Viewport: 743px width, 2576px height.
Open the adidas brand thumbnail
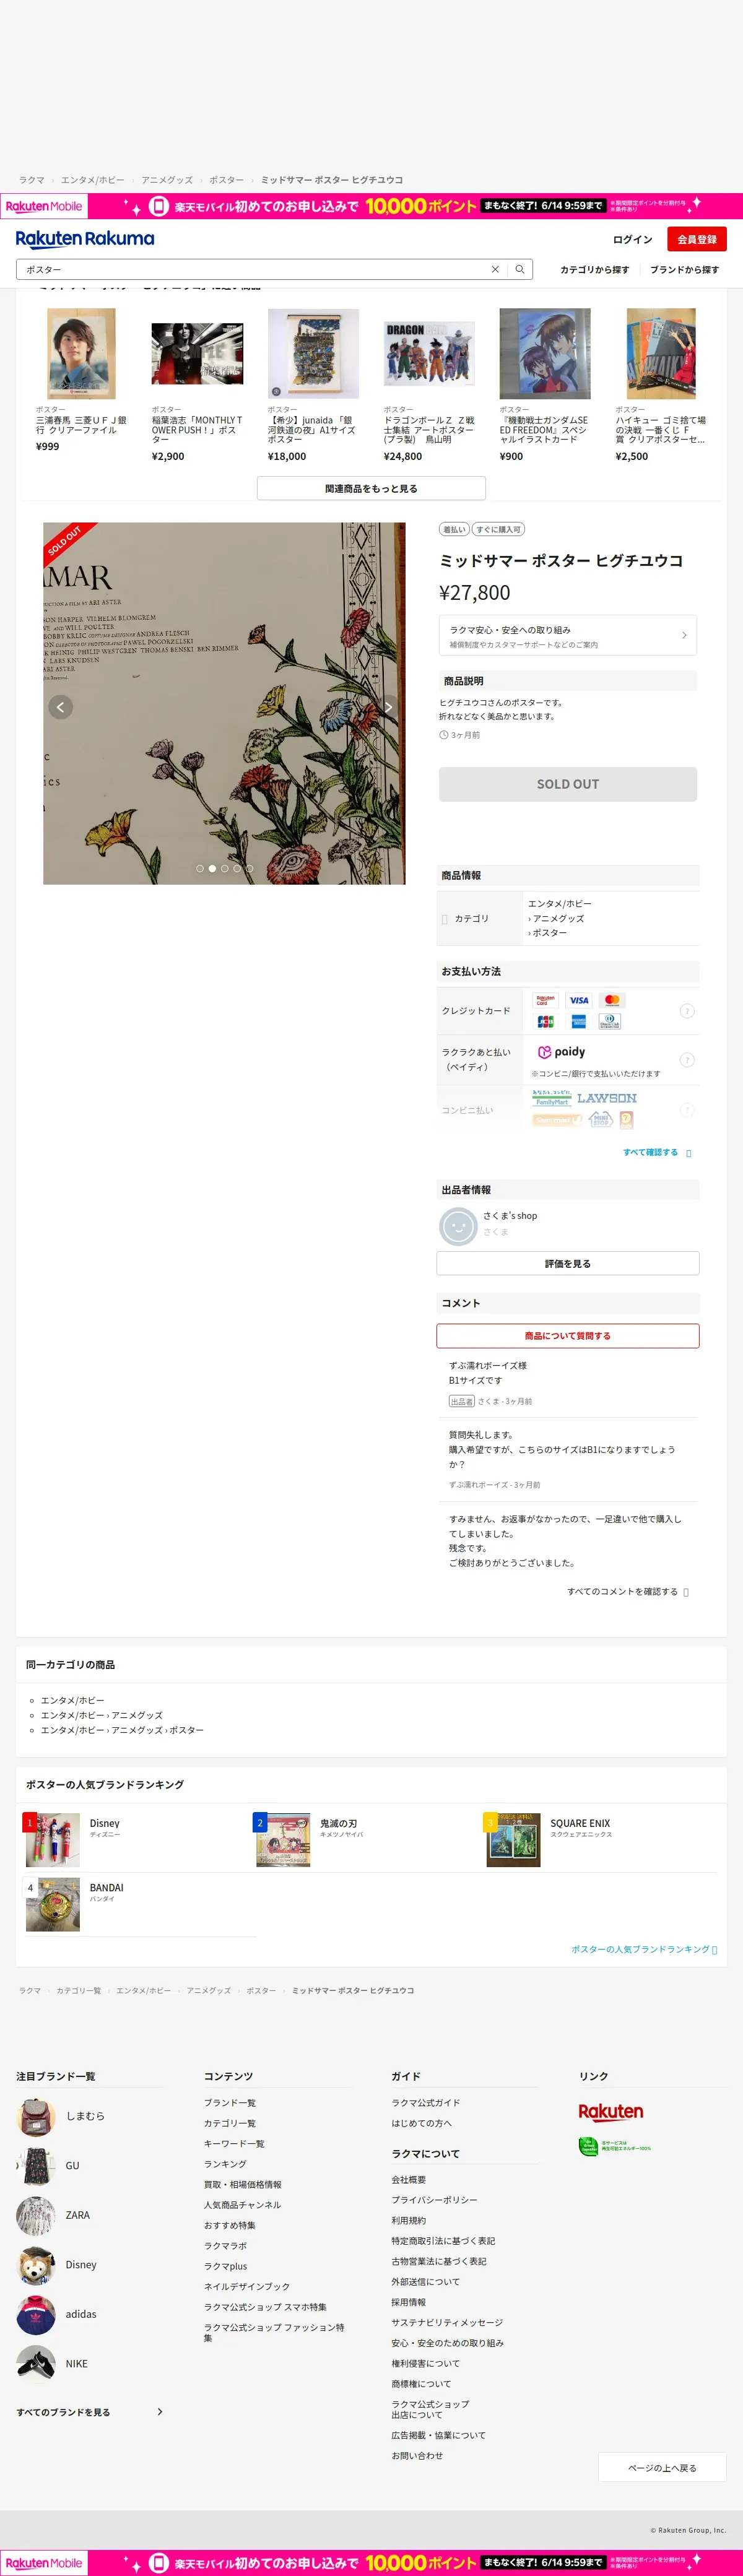click(36, 2315)
